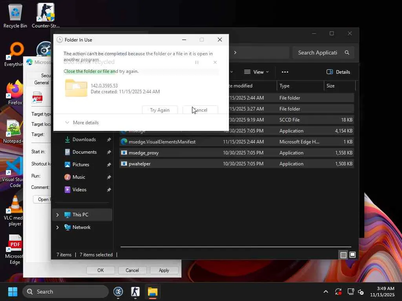Expand the Network tree node
The image size is (402, 301).
pos(57,227)
